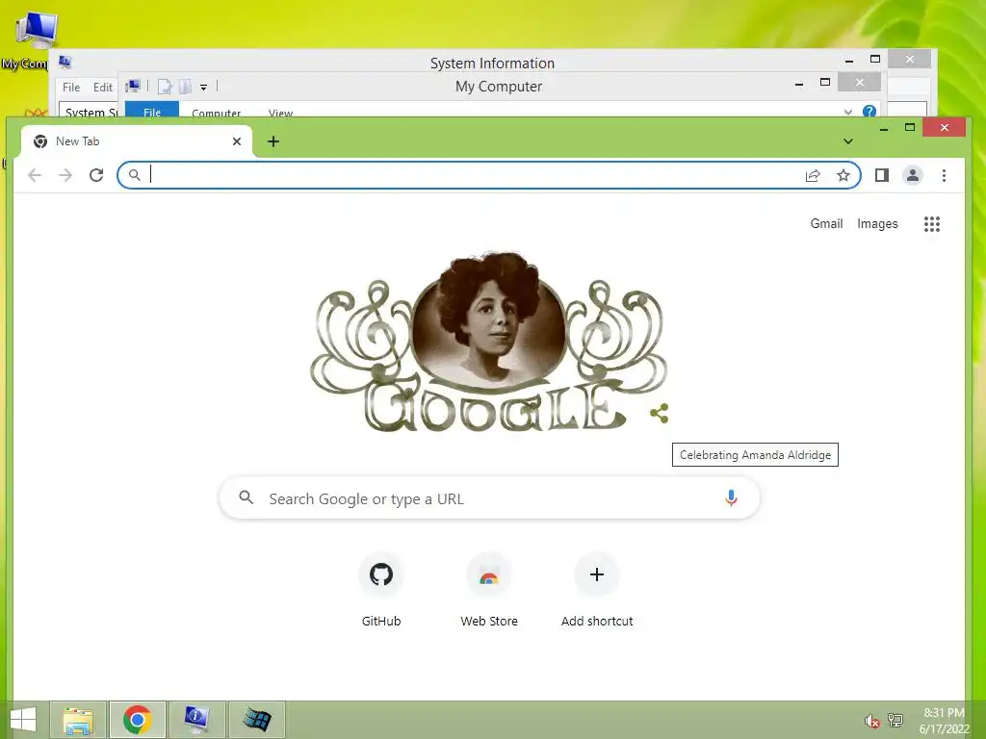Click the My Computer window title icon
Viewport: 986px width, 739px height.
tap(132, 86)
